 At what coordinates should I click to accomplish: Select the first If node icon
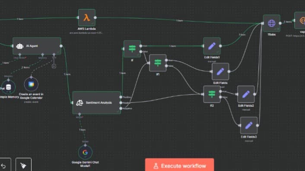132,49
